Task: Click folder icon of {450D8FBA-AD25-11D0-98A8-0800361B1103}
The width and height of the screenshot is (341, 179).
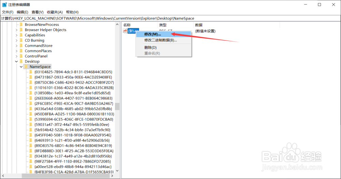Action: coord(31,114)
